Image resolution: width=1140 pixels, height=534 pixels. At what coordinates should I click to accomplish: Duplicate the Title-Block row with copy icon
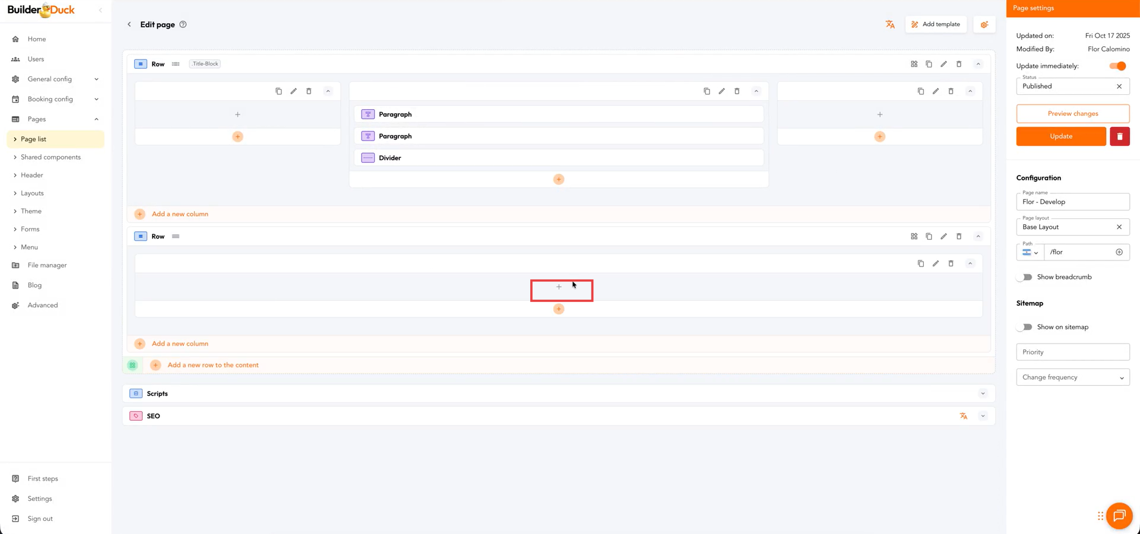[x=929, y=64]
